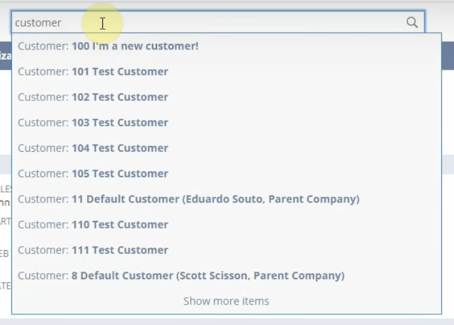Select 110 Test Customer from list
454x325 pixels.
pyautogui.click(x=226, y=224)
